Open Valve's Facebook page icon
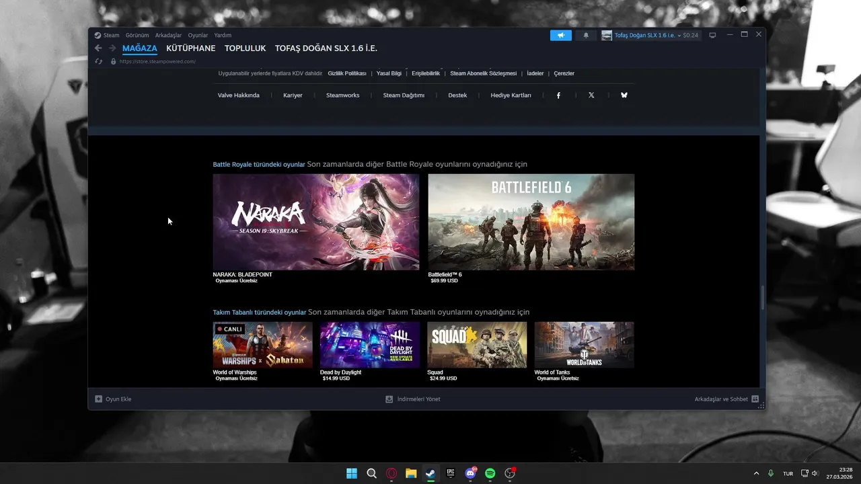861x484 pixels. pos(558,95)
